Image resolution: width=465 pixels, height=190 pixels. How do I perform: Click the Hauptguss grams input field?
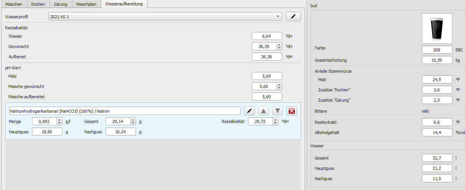pos(47,132)
